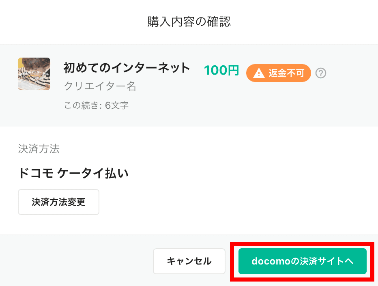Click the question mark help icon

coord(321,73)
